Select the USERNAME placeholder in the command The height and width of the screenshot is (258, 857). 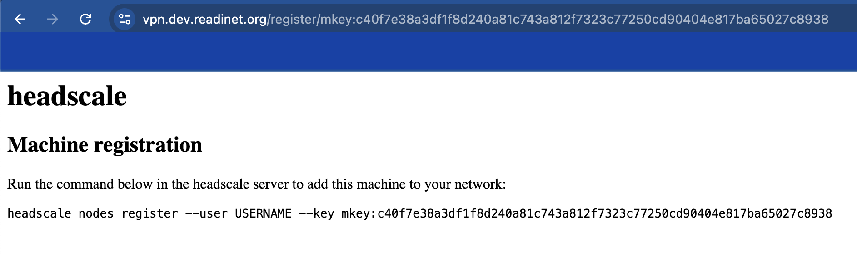tap(263, 213)
